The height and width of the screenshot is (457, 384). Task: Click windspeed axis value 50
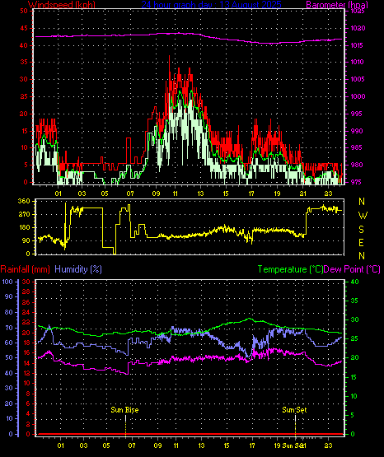(24, 11)
